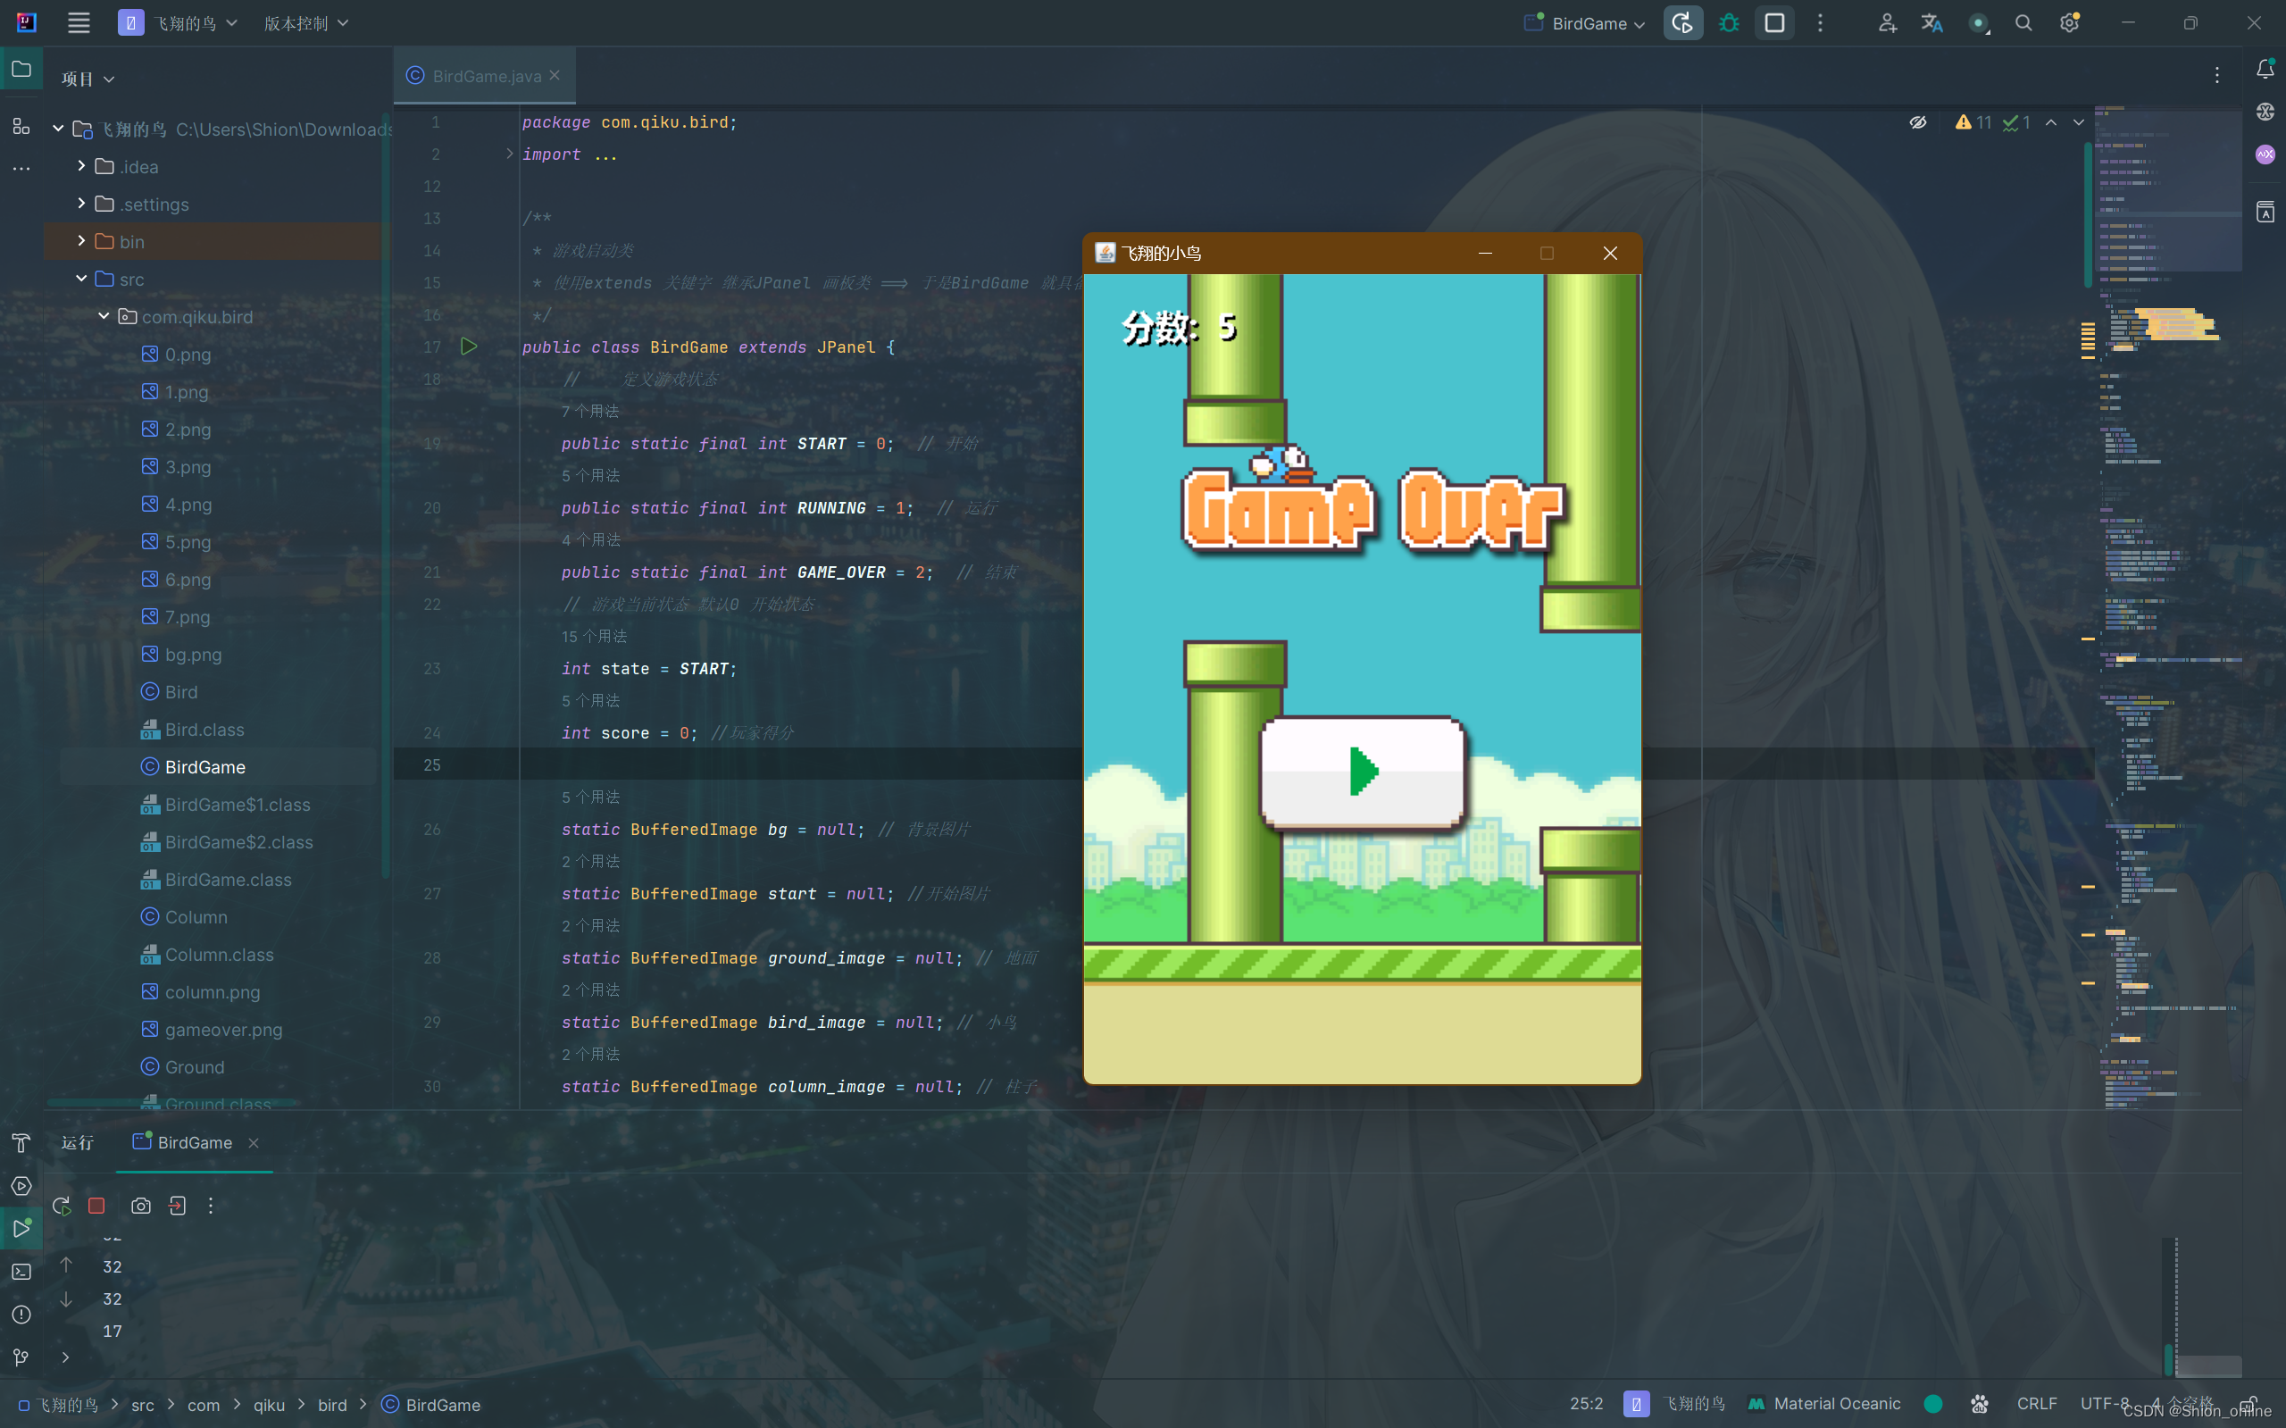Stop the running program via toolbar square
Image resolution: width=2286 pixels, height=1428 pixels.
pyautogui.click(x=1774, y=22)
